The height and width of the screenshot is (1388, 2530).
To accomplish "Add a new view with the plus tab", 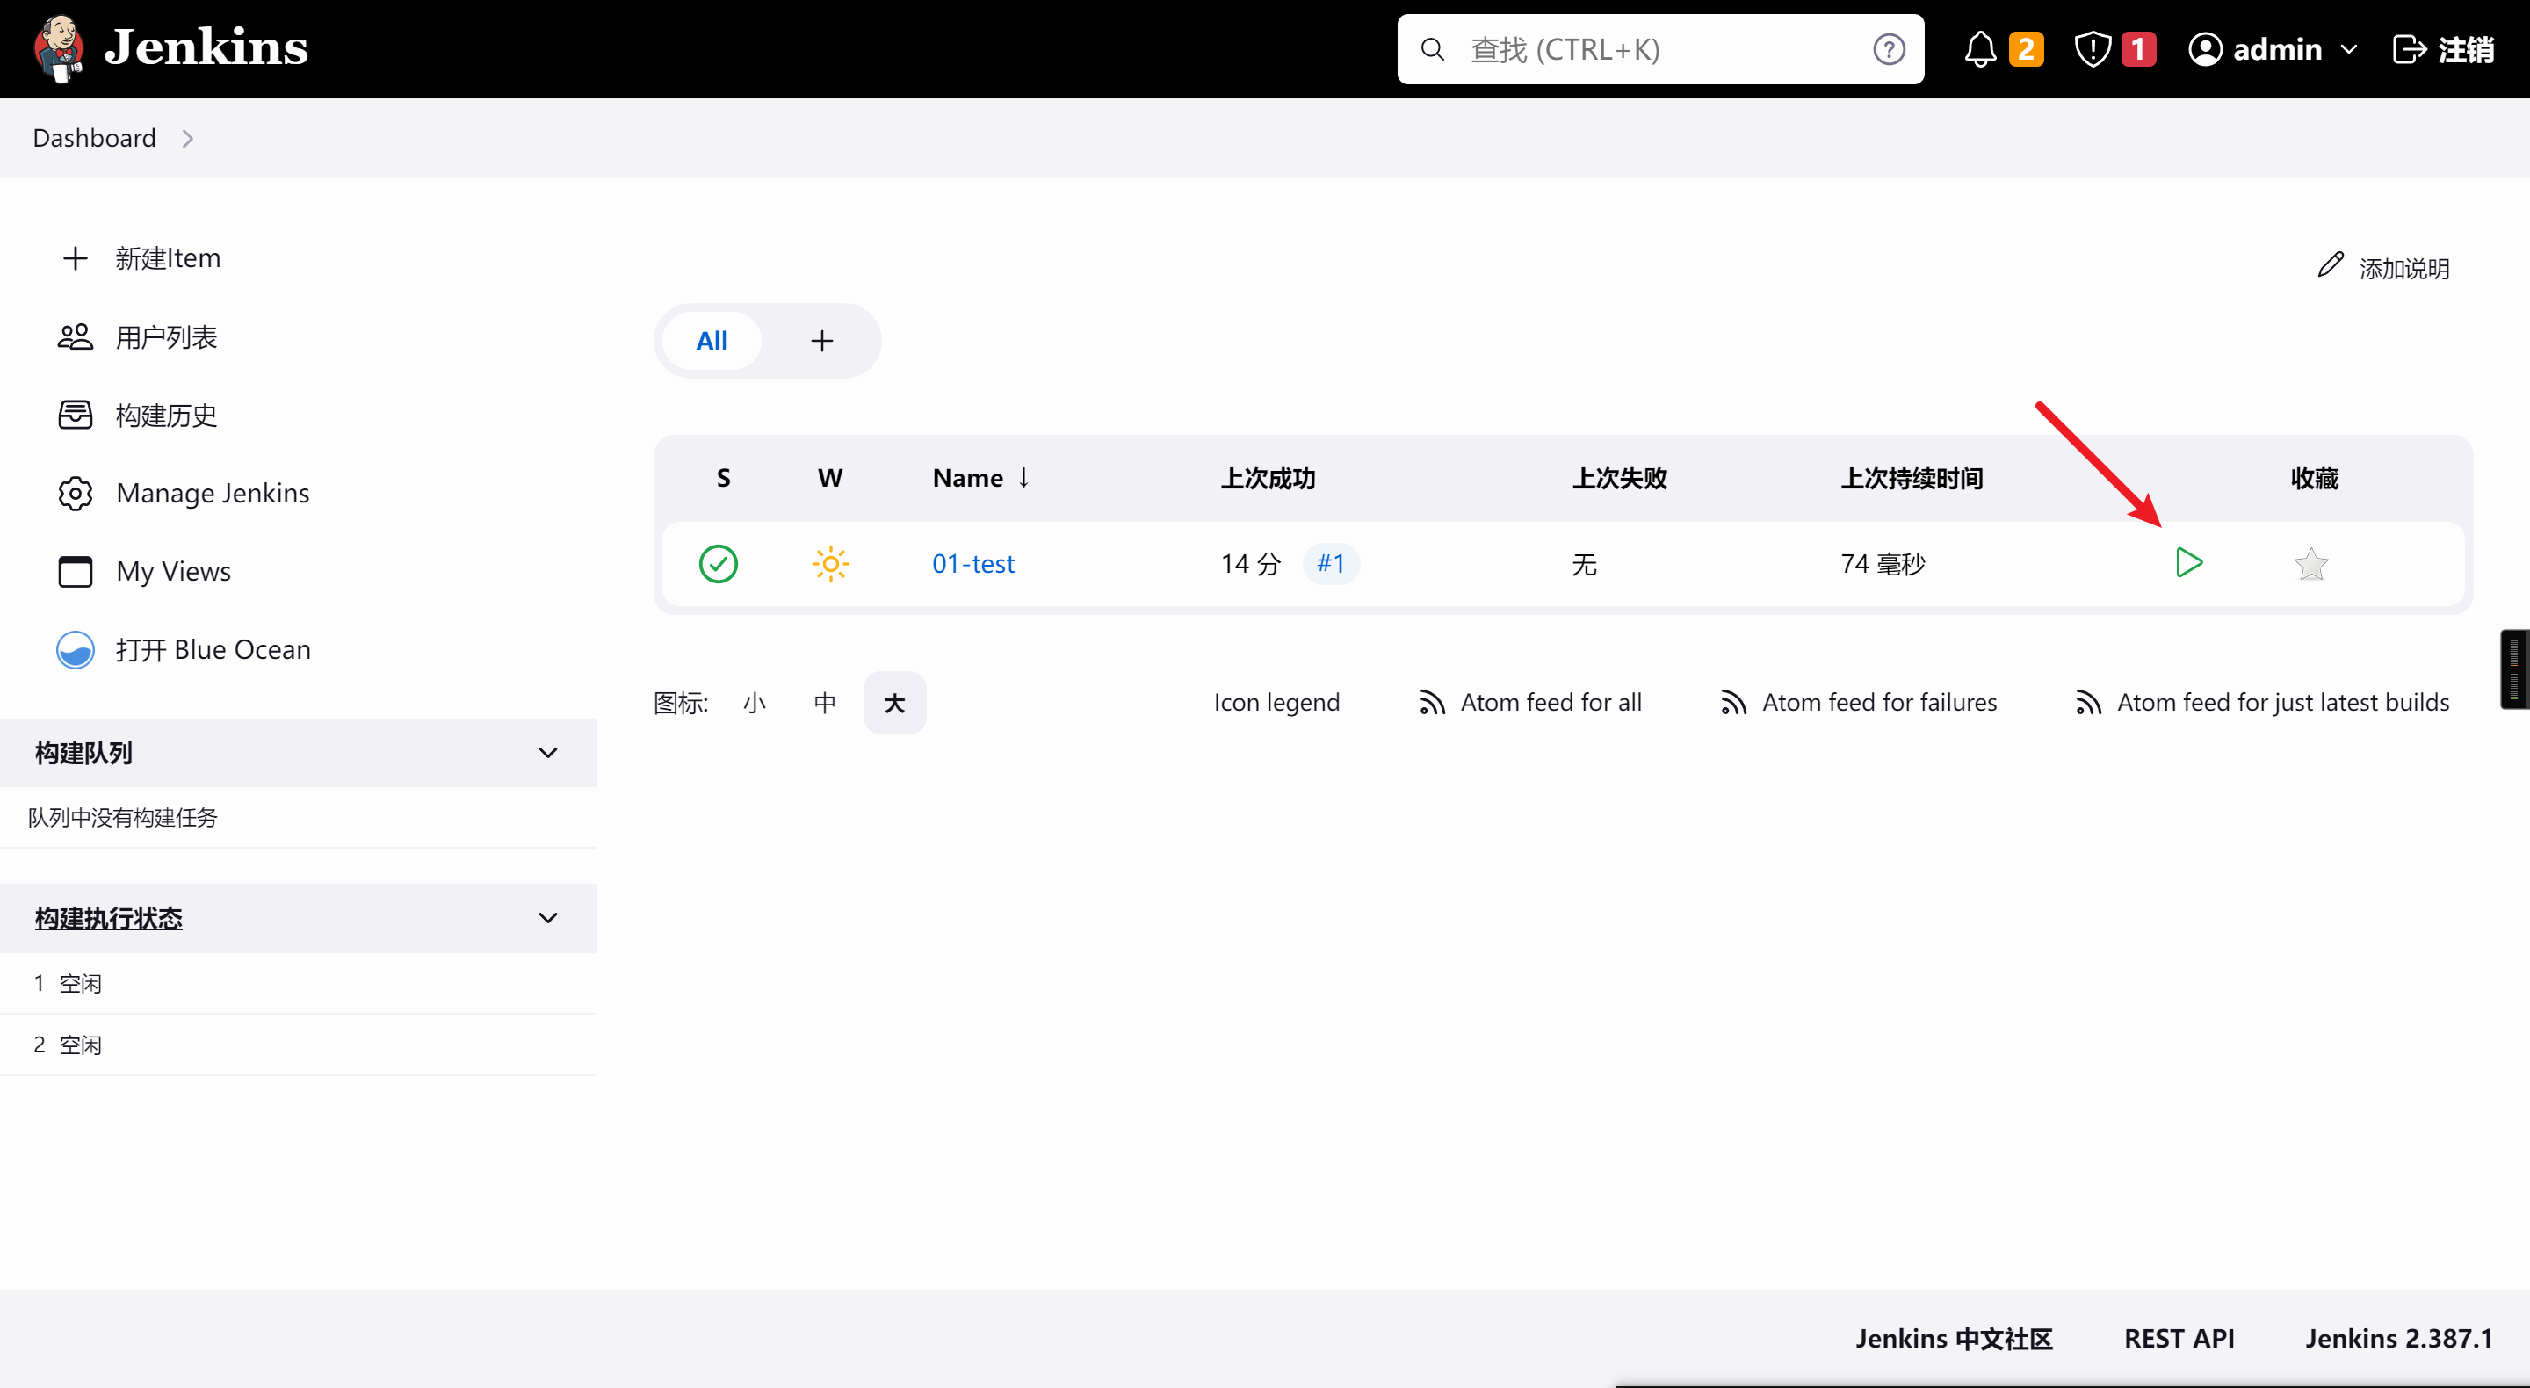I will click(x=821, y=341).
